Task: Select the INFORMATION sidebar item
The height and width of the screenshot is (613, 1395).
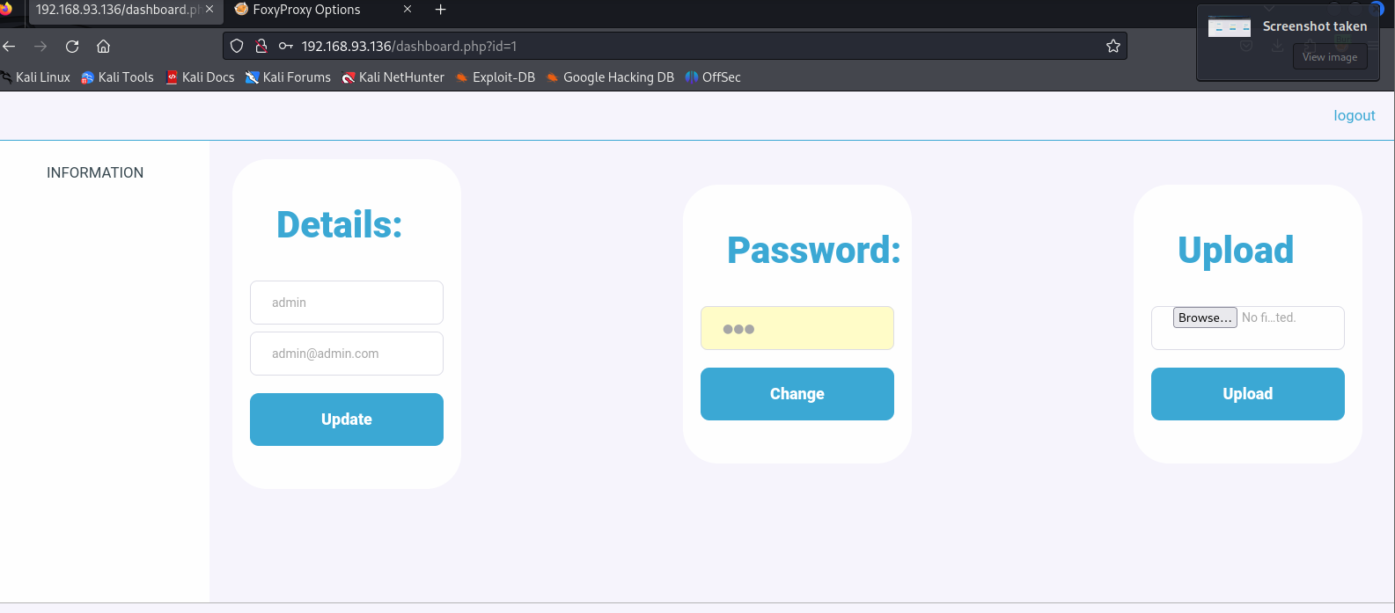Action: [x=95, y=173]
